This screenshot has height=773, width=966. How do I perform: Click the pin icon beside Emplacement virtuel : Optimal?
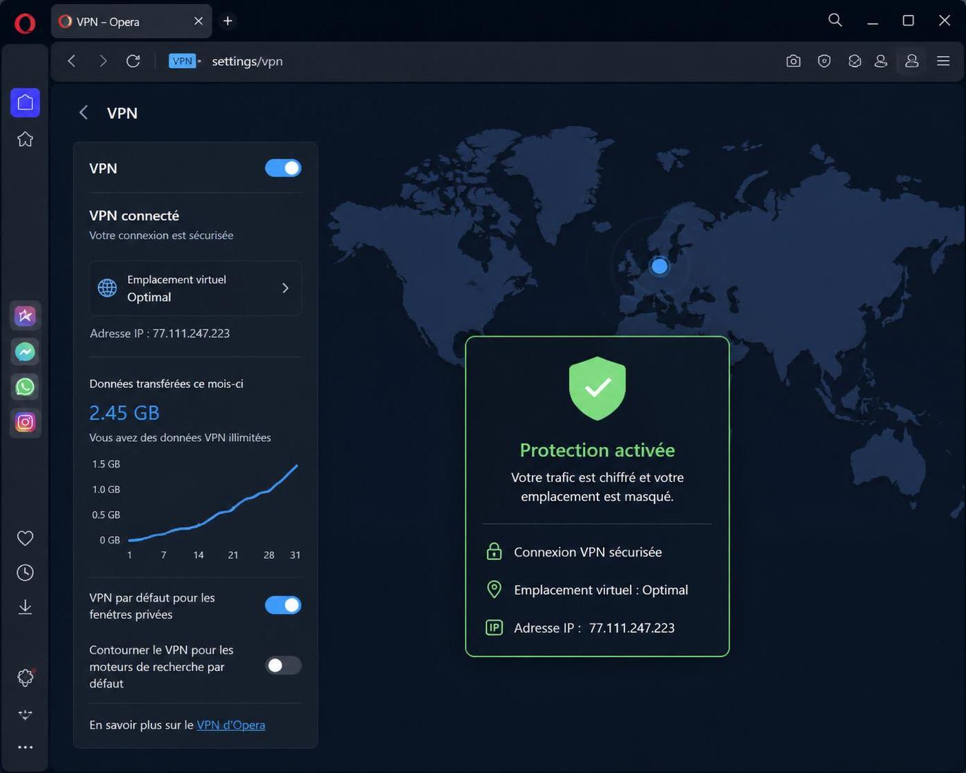click(494, 589)
